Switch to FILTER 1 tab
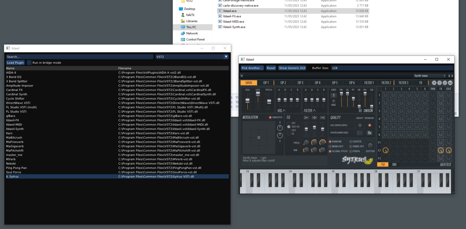Screen dimensions: 466x229 pos(369,83)
